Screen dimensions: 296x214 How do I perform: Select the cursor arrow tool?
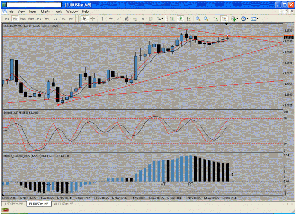point(84,18)
